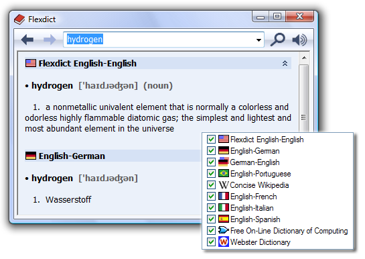365x259 pixels.
Task: Toggle the Webster Dictionary checkbox
Action: pyautogui.click(x=211, y=242)
